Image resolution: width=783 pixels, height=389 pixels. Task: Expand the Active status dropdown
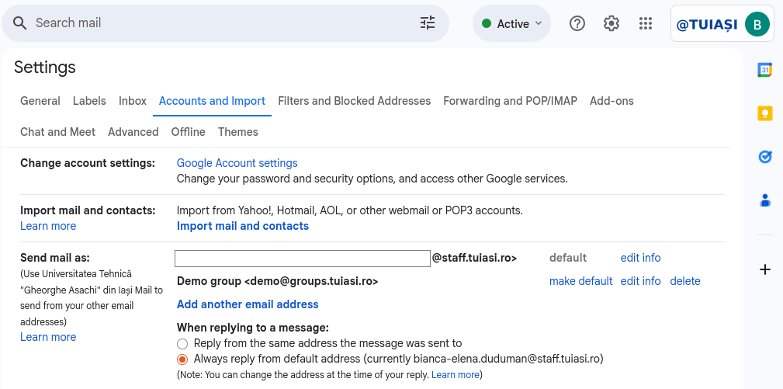click(x=511, y=24)
